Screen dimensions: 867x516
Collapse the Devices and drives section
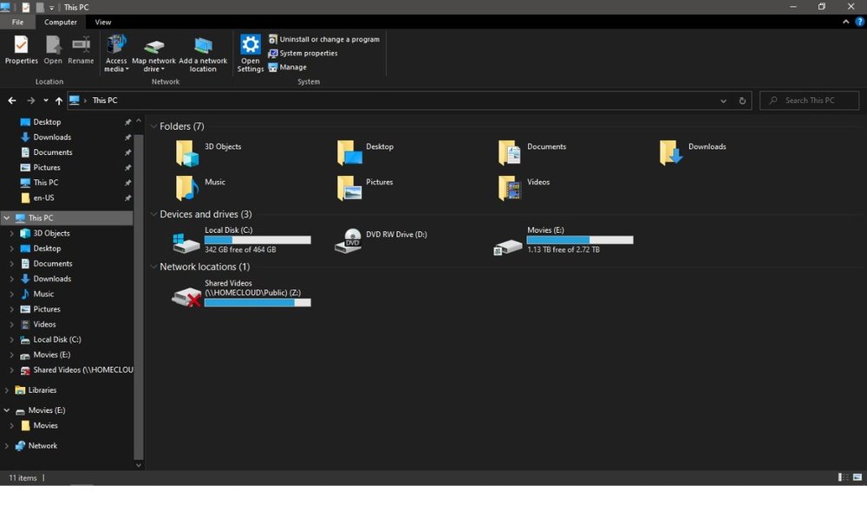(x=154, y=214)
